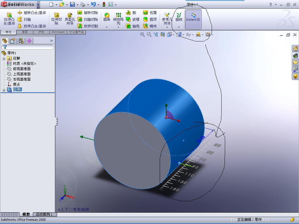Open the Options checklist icon

(x=111, y=4)
